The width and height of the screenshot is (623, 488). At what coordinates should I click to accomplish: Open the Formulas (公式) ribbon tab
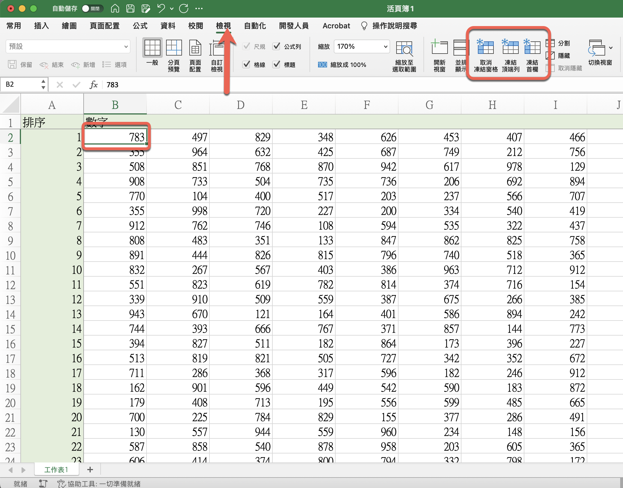140,26
